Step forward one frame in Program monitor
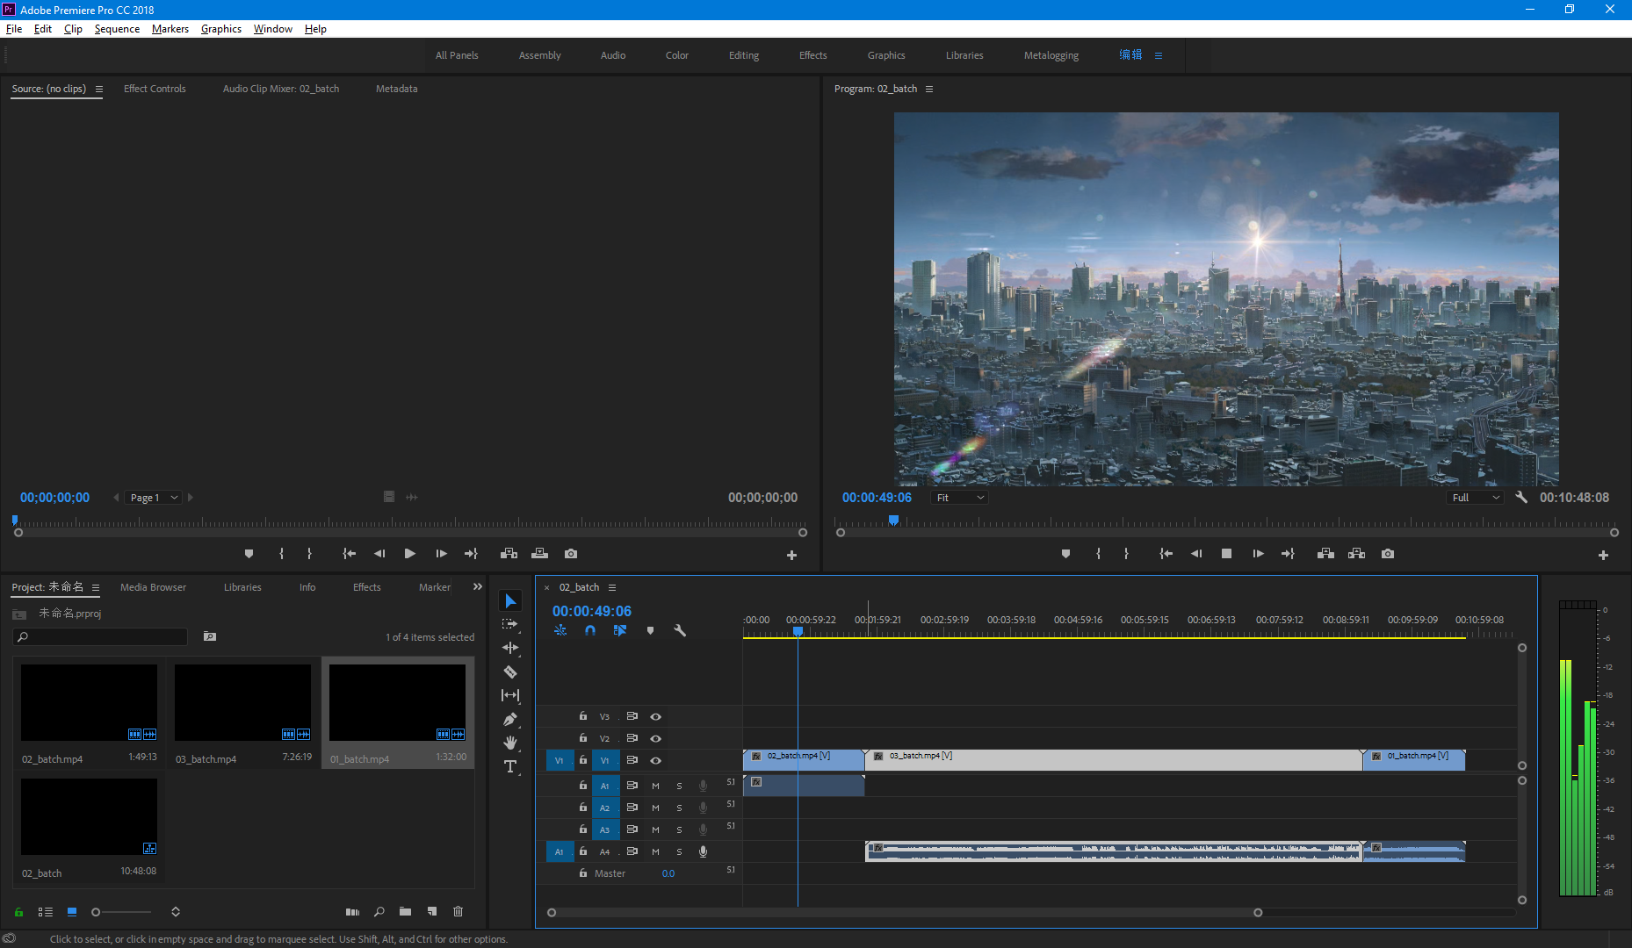Screen dimensions: 1632x948 point(1258,554)
